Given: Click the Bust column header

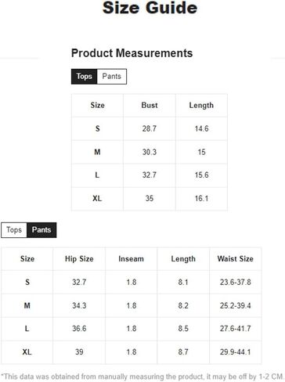Looking at the screenshot, I should coord(150,105).
